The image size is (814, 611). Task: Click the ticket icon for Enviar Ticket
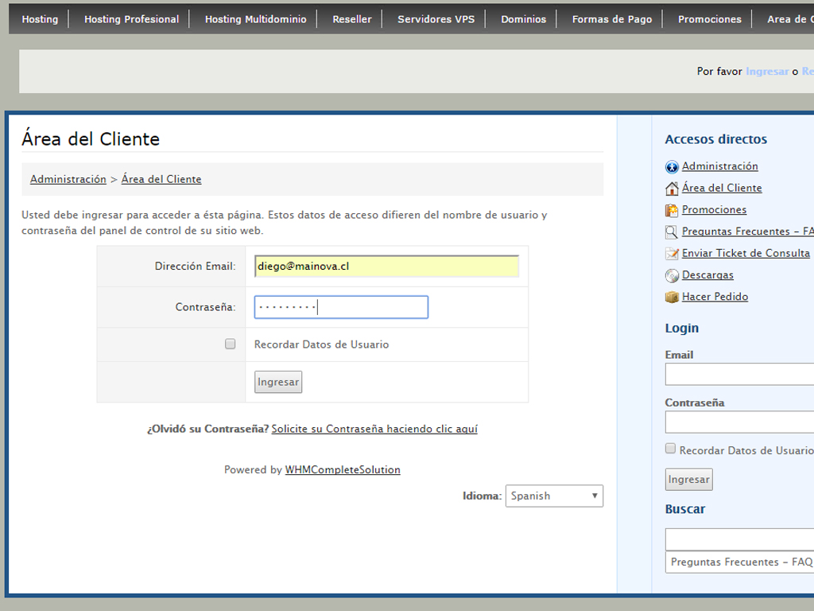pos(672,254)
